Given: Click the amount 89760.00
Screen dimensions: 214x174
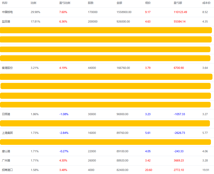Looking at the screenshot, I should 122,133.
